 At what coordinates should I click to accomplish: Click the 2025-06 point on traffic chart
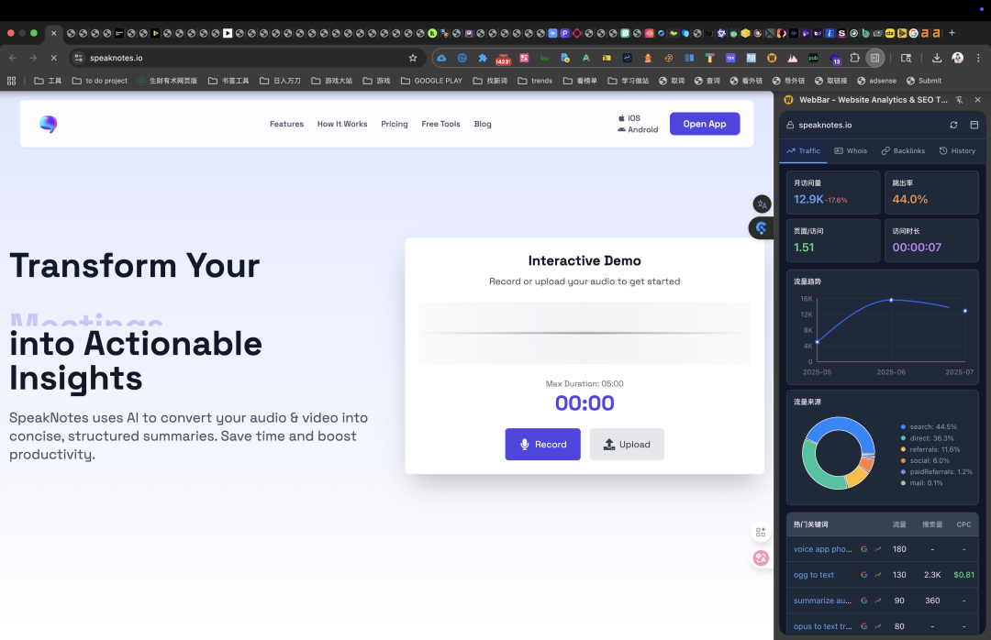pyautogui.click(x=891, y=300)
